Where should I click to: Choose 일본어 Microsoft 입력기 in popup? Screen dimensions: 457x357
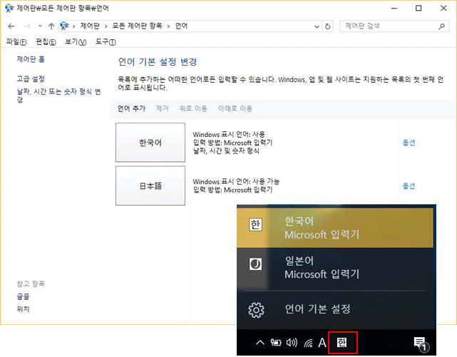point(335,268)
